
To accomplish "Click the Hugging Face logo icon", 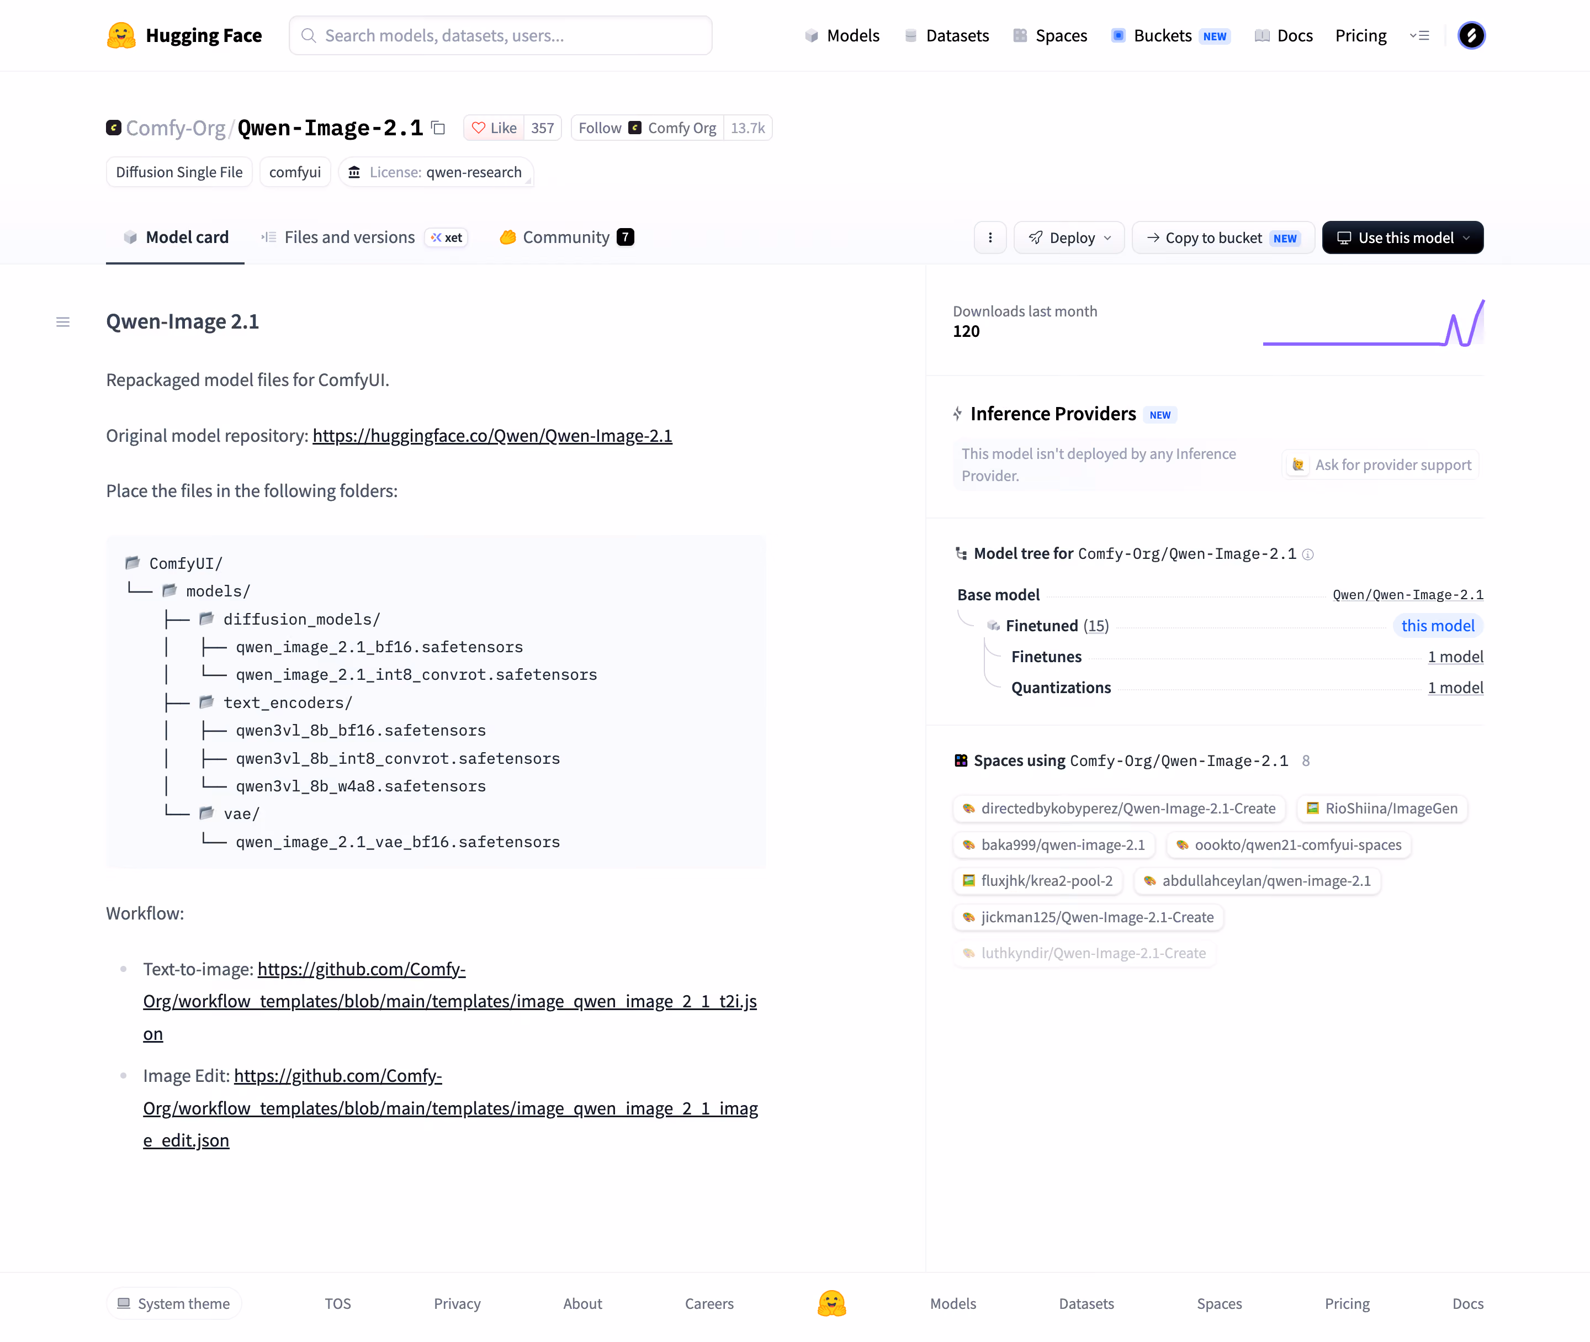I will coord(121,36).
